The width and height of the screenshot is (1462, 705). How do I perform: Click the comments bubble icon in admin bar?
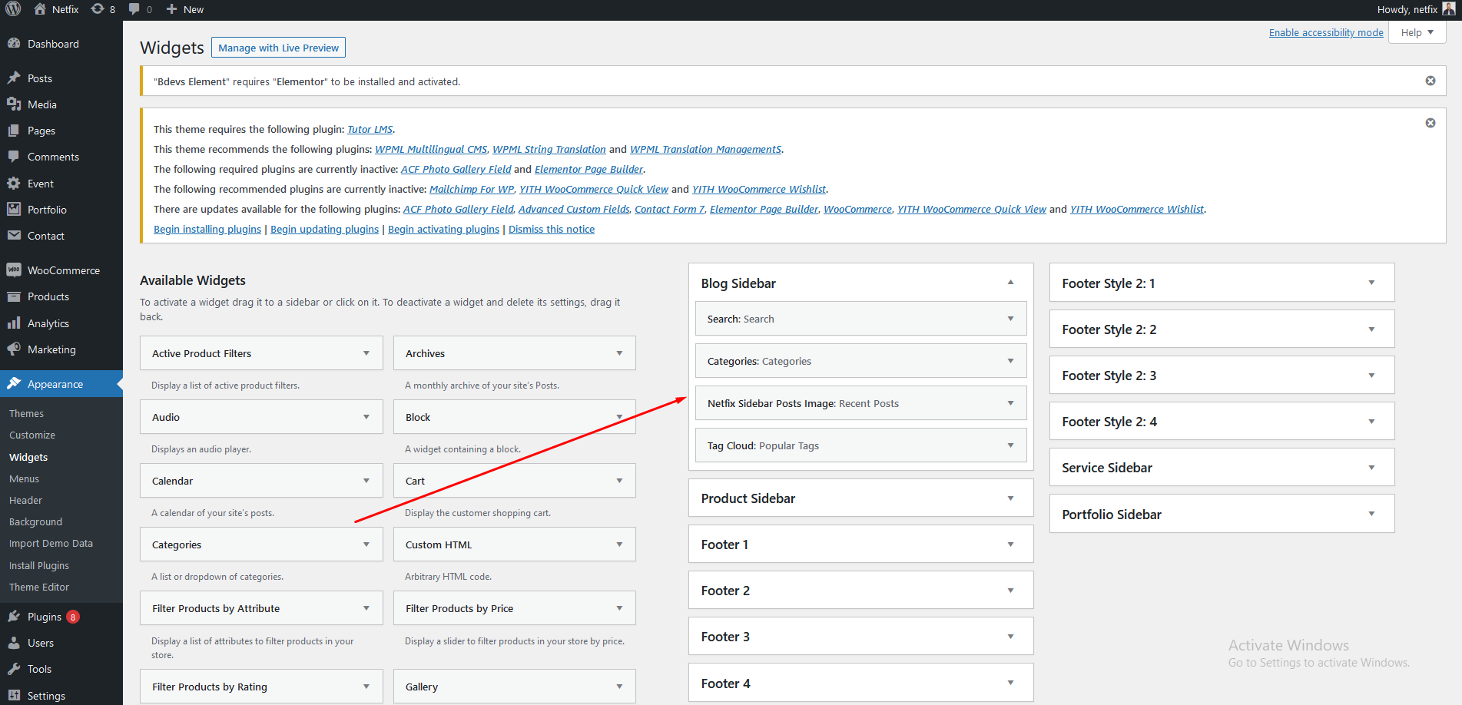coord(134,9)
